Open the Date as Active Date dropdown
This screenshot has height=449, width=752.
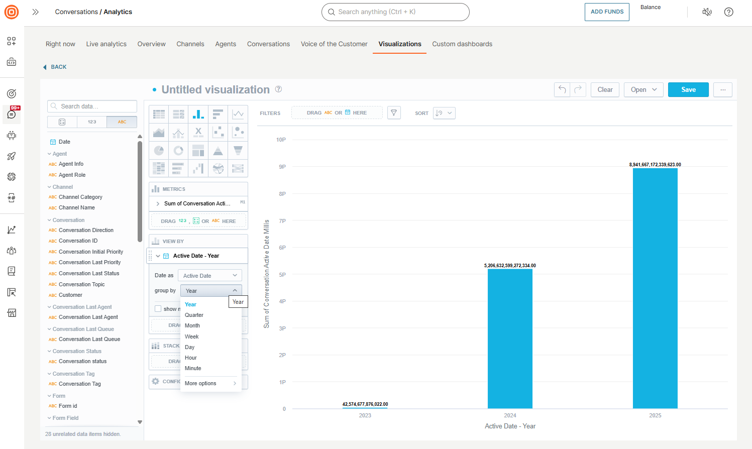pyautogui.click(x=210, y=275)
